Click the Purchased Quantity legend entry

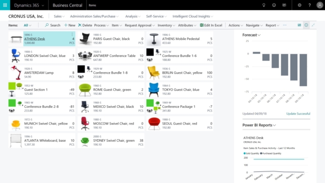tap(271, 153)
